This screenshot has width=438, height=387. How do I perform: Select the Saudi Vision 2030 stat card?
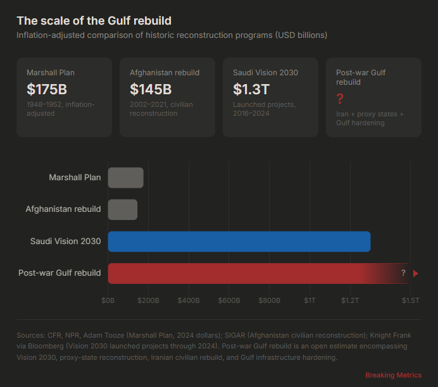tap(270, 97)
